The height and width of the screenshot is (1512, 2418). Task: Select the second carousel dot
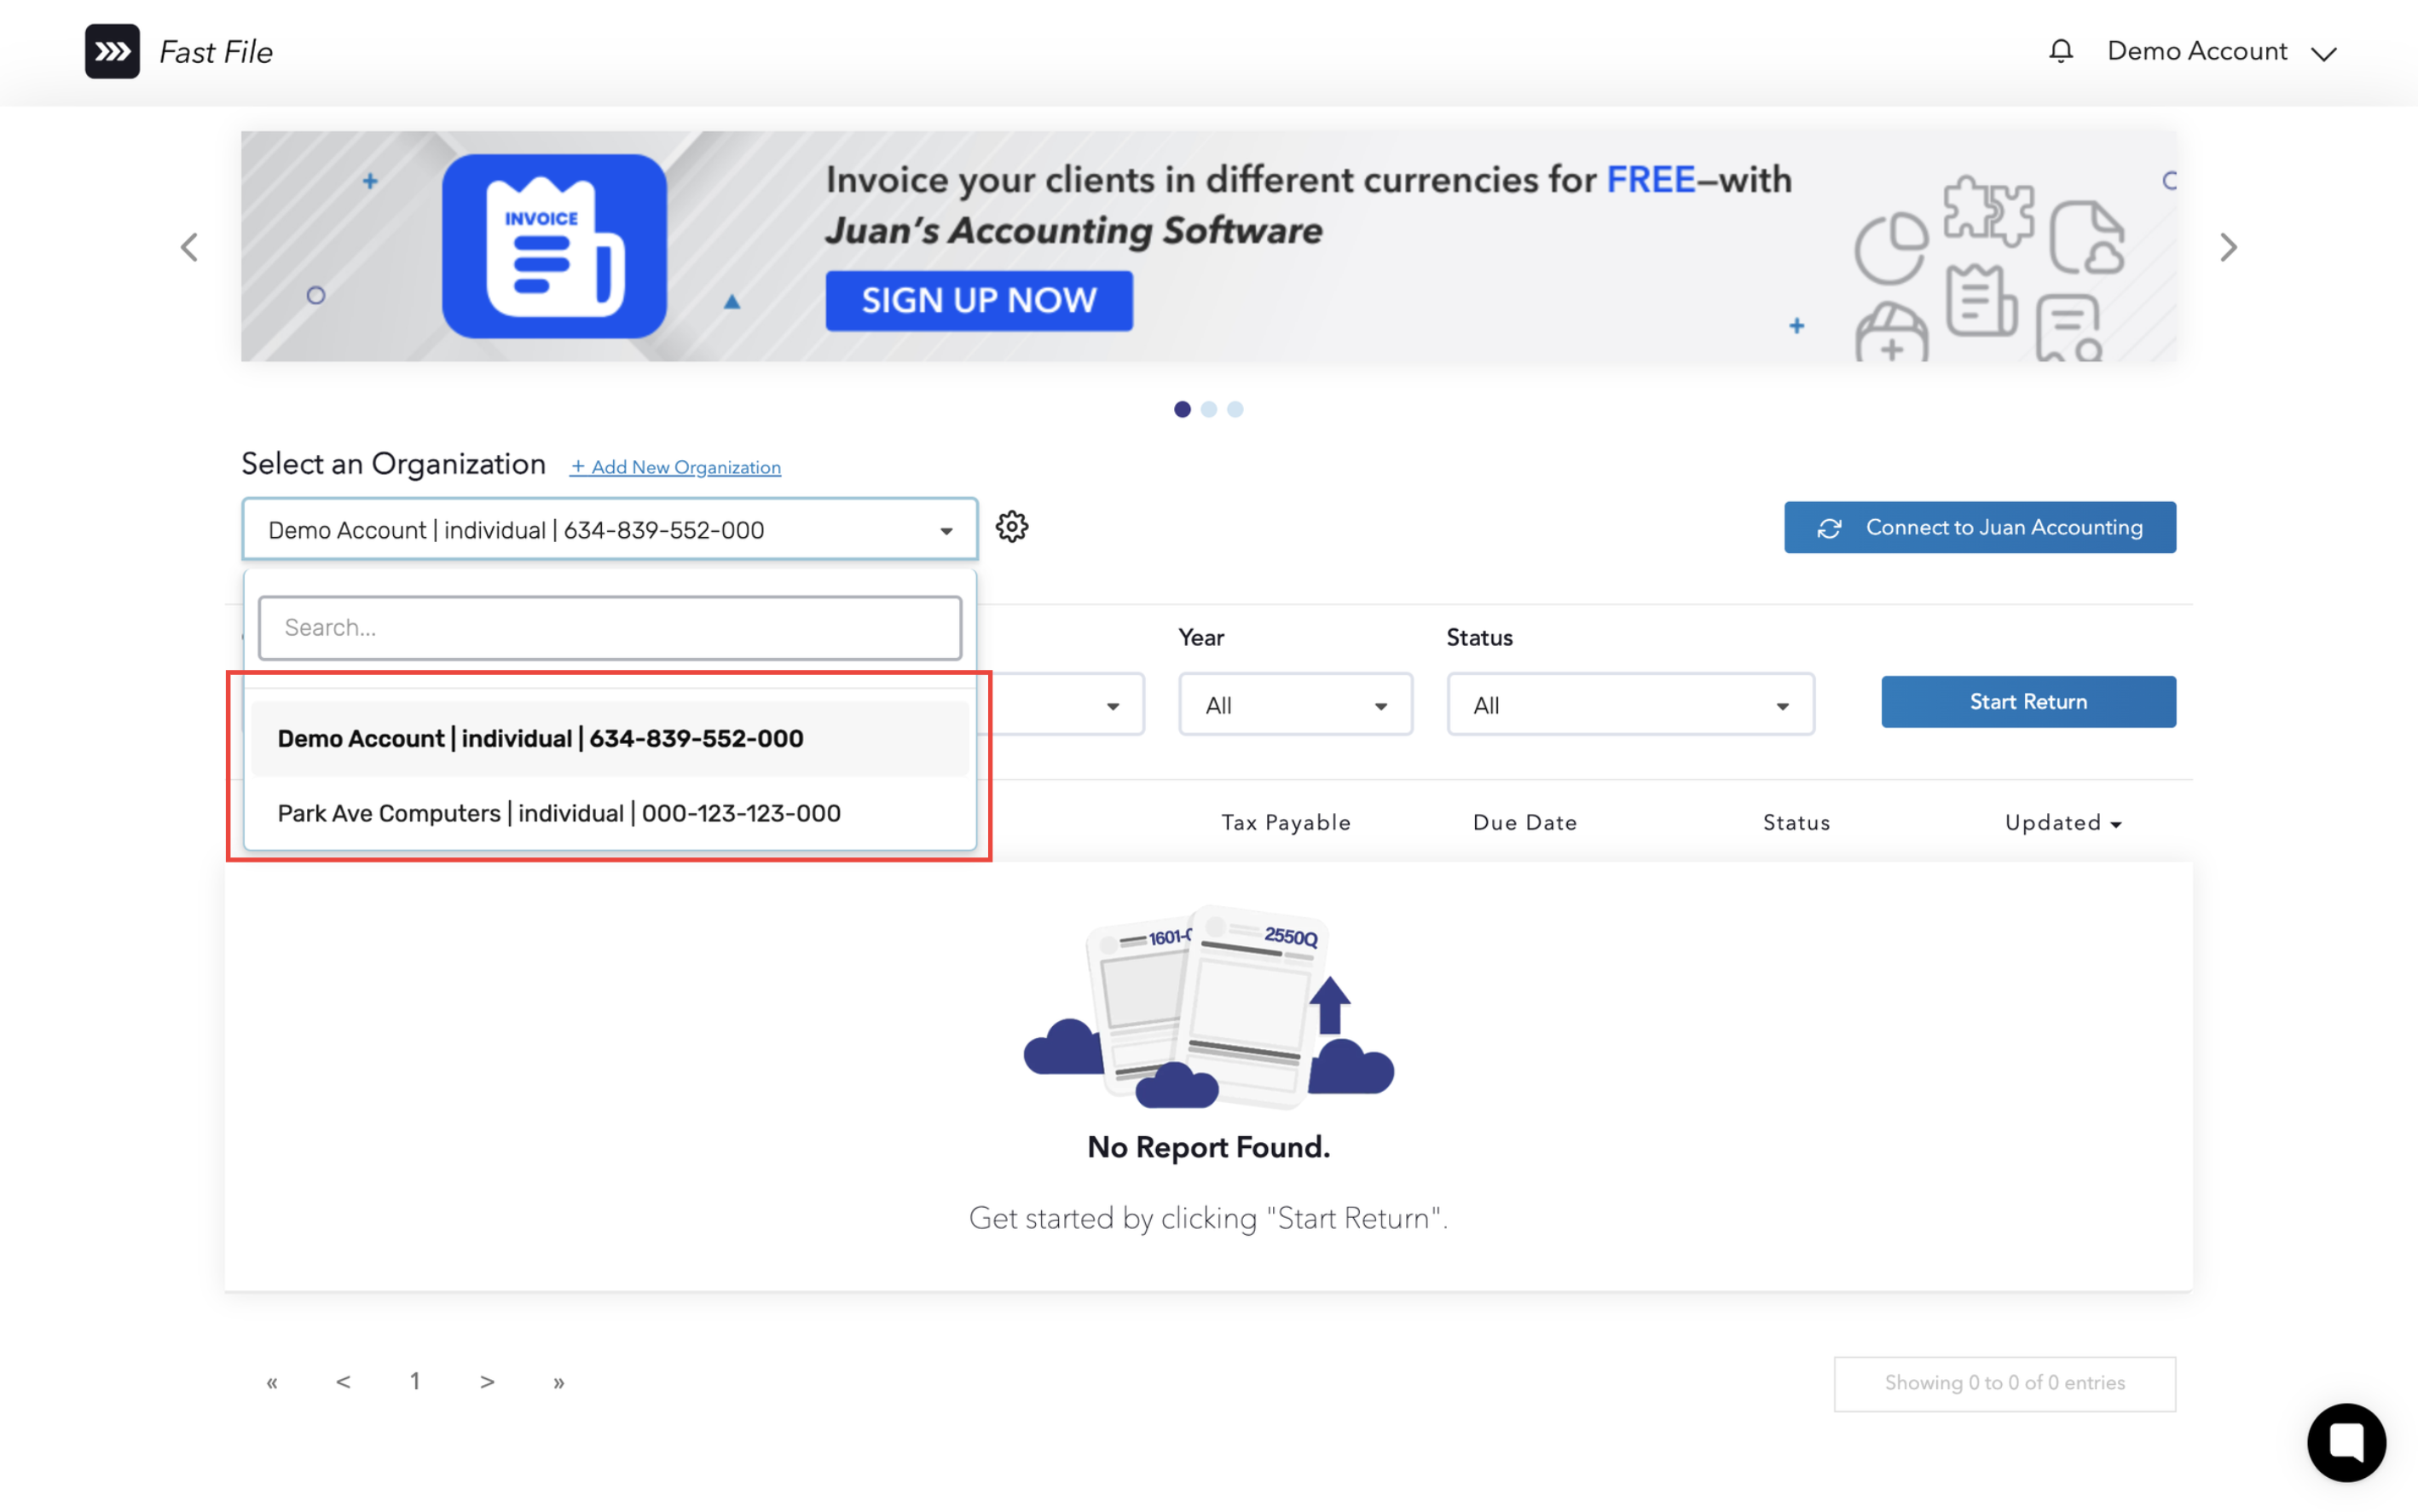pos(1208,409)
